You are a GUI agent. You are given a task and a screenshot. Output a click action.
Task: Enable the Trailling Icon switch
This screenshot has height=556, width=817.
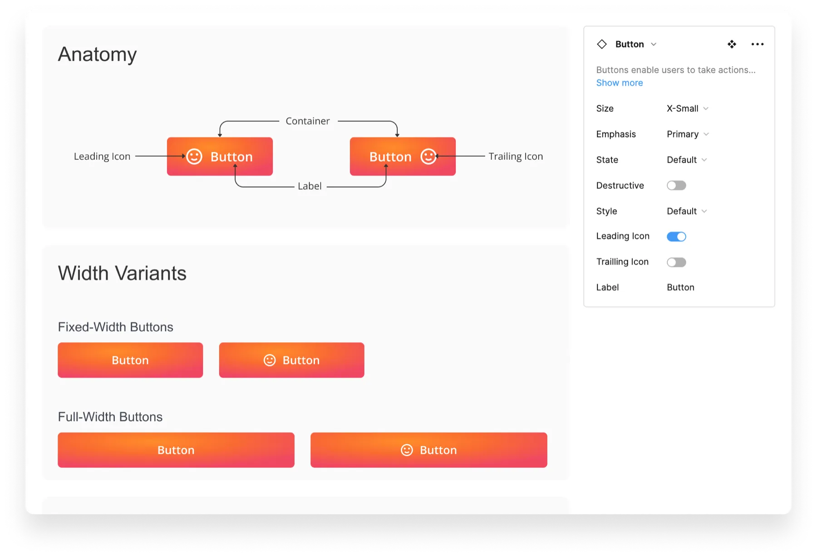(676, 262)
